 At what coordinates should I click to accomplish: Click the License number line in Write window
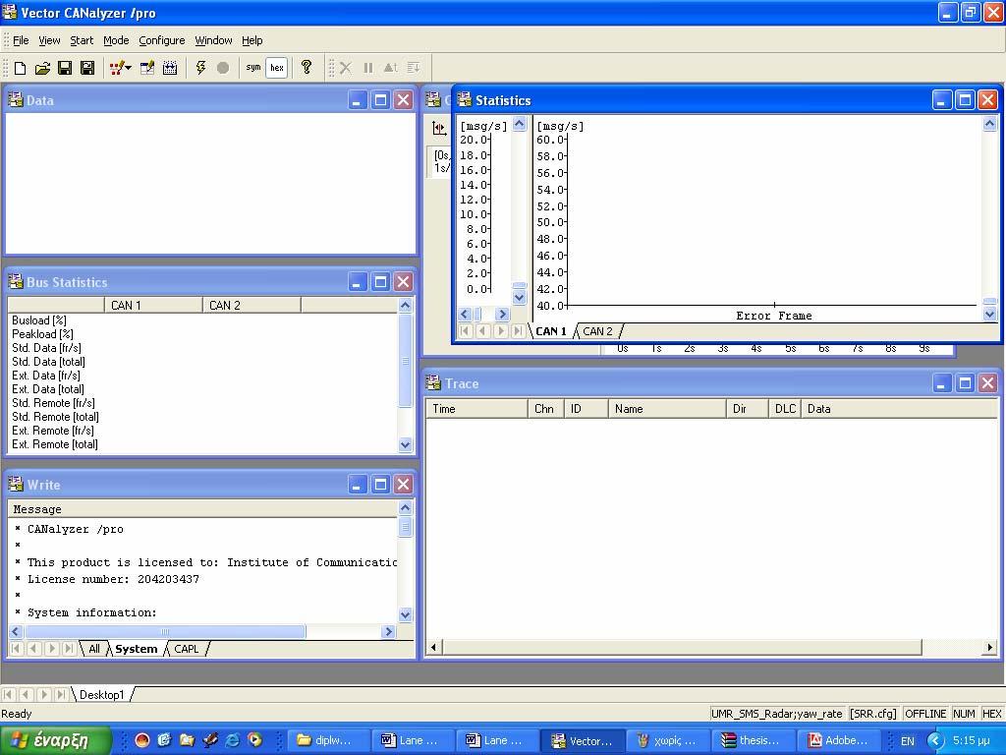point(113,579)
